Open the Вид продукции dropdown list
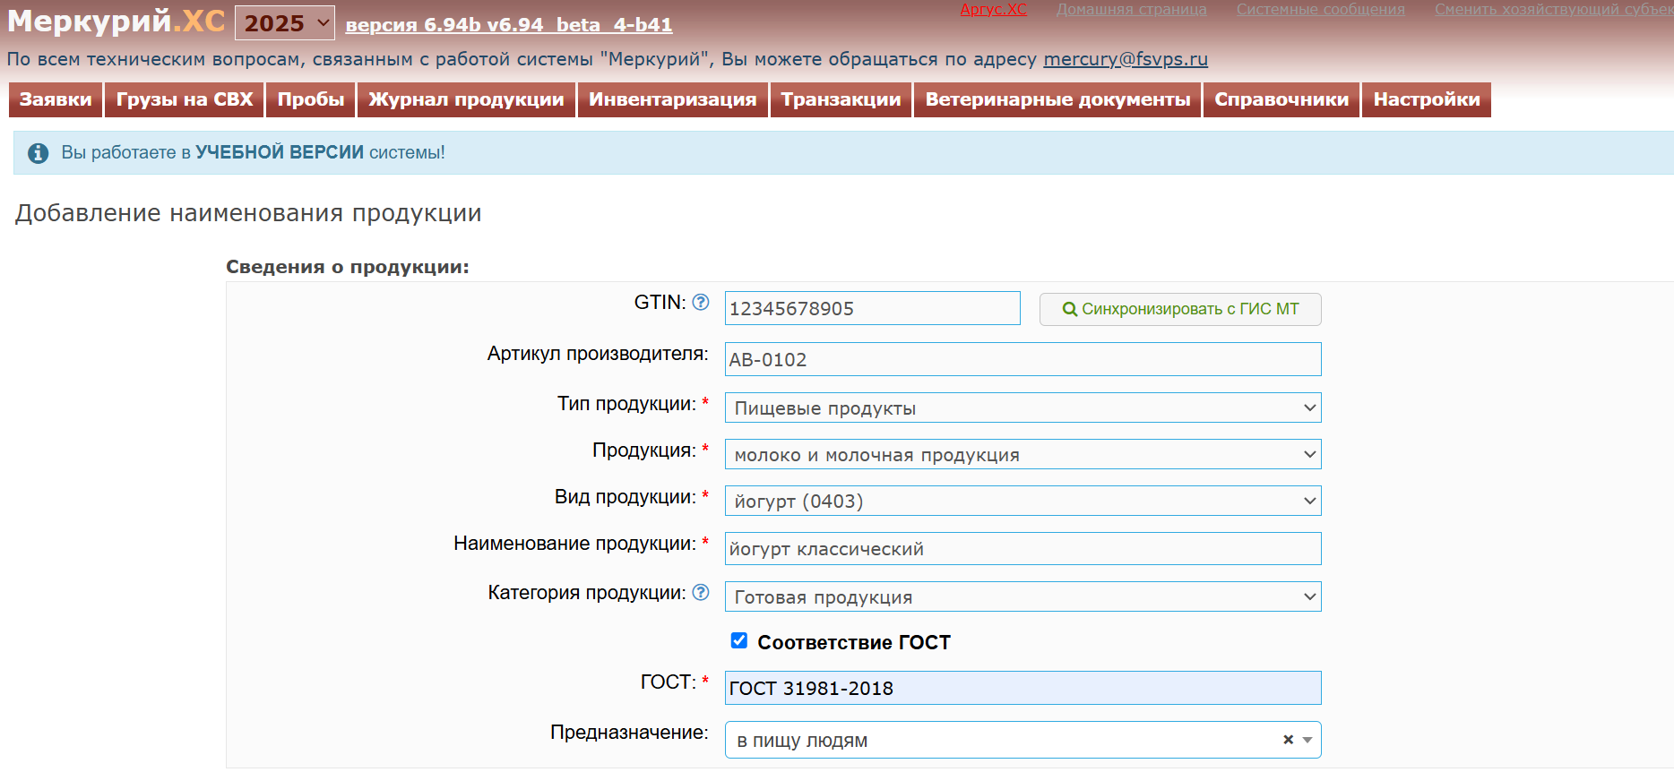Screen dimensions: 1674x772 click(1022, 502)
